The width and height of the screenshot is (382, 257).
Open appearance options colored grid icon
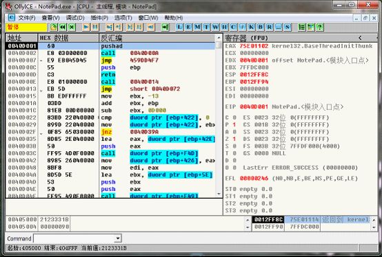pyautogui.click(x=311, y=27)
